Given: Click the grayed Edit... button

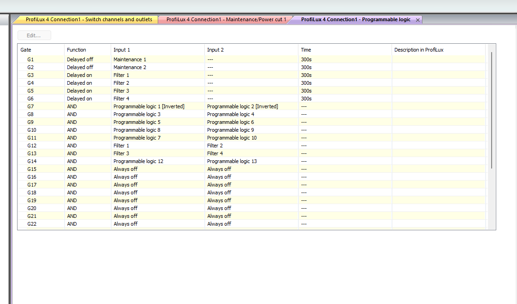Looking at the screenshot, I should tap(34, 35).
